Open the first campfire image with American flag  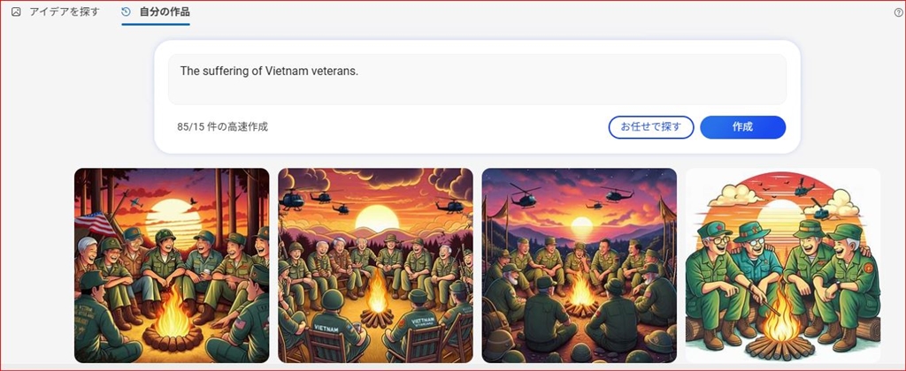pos(172,265)
